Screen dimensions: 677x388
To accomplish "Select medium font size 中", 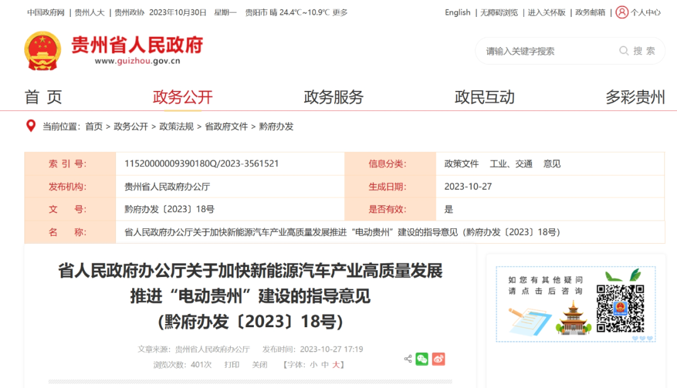I will (x=325, y=364).
